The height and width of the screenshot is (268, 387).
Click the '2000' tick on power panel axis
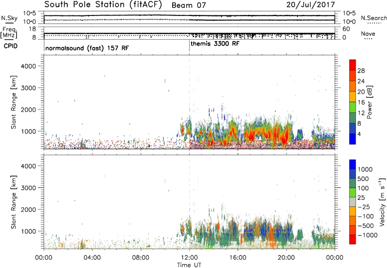(29, 109)
